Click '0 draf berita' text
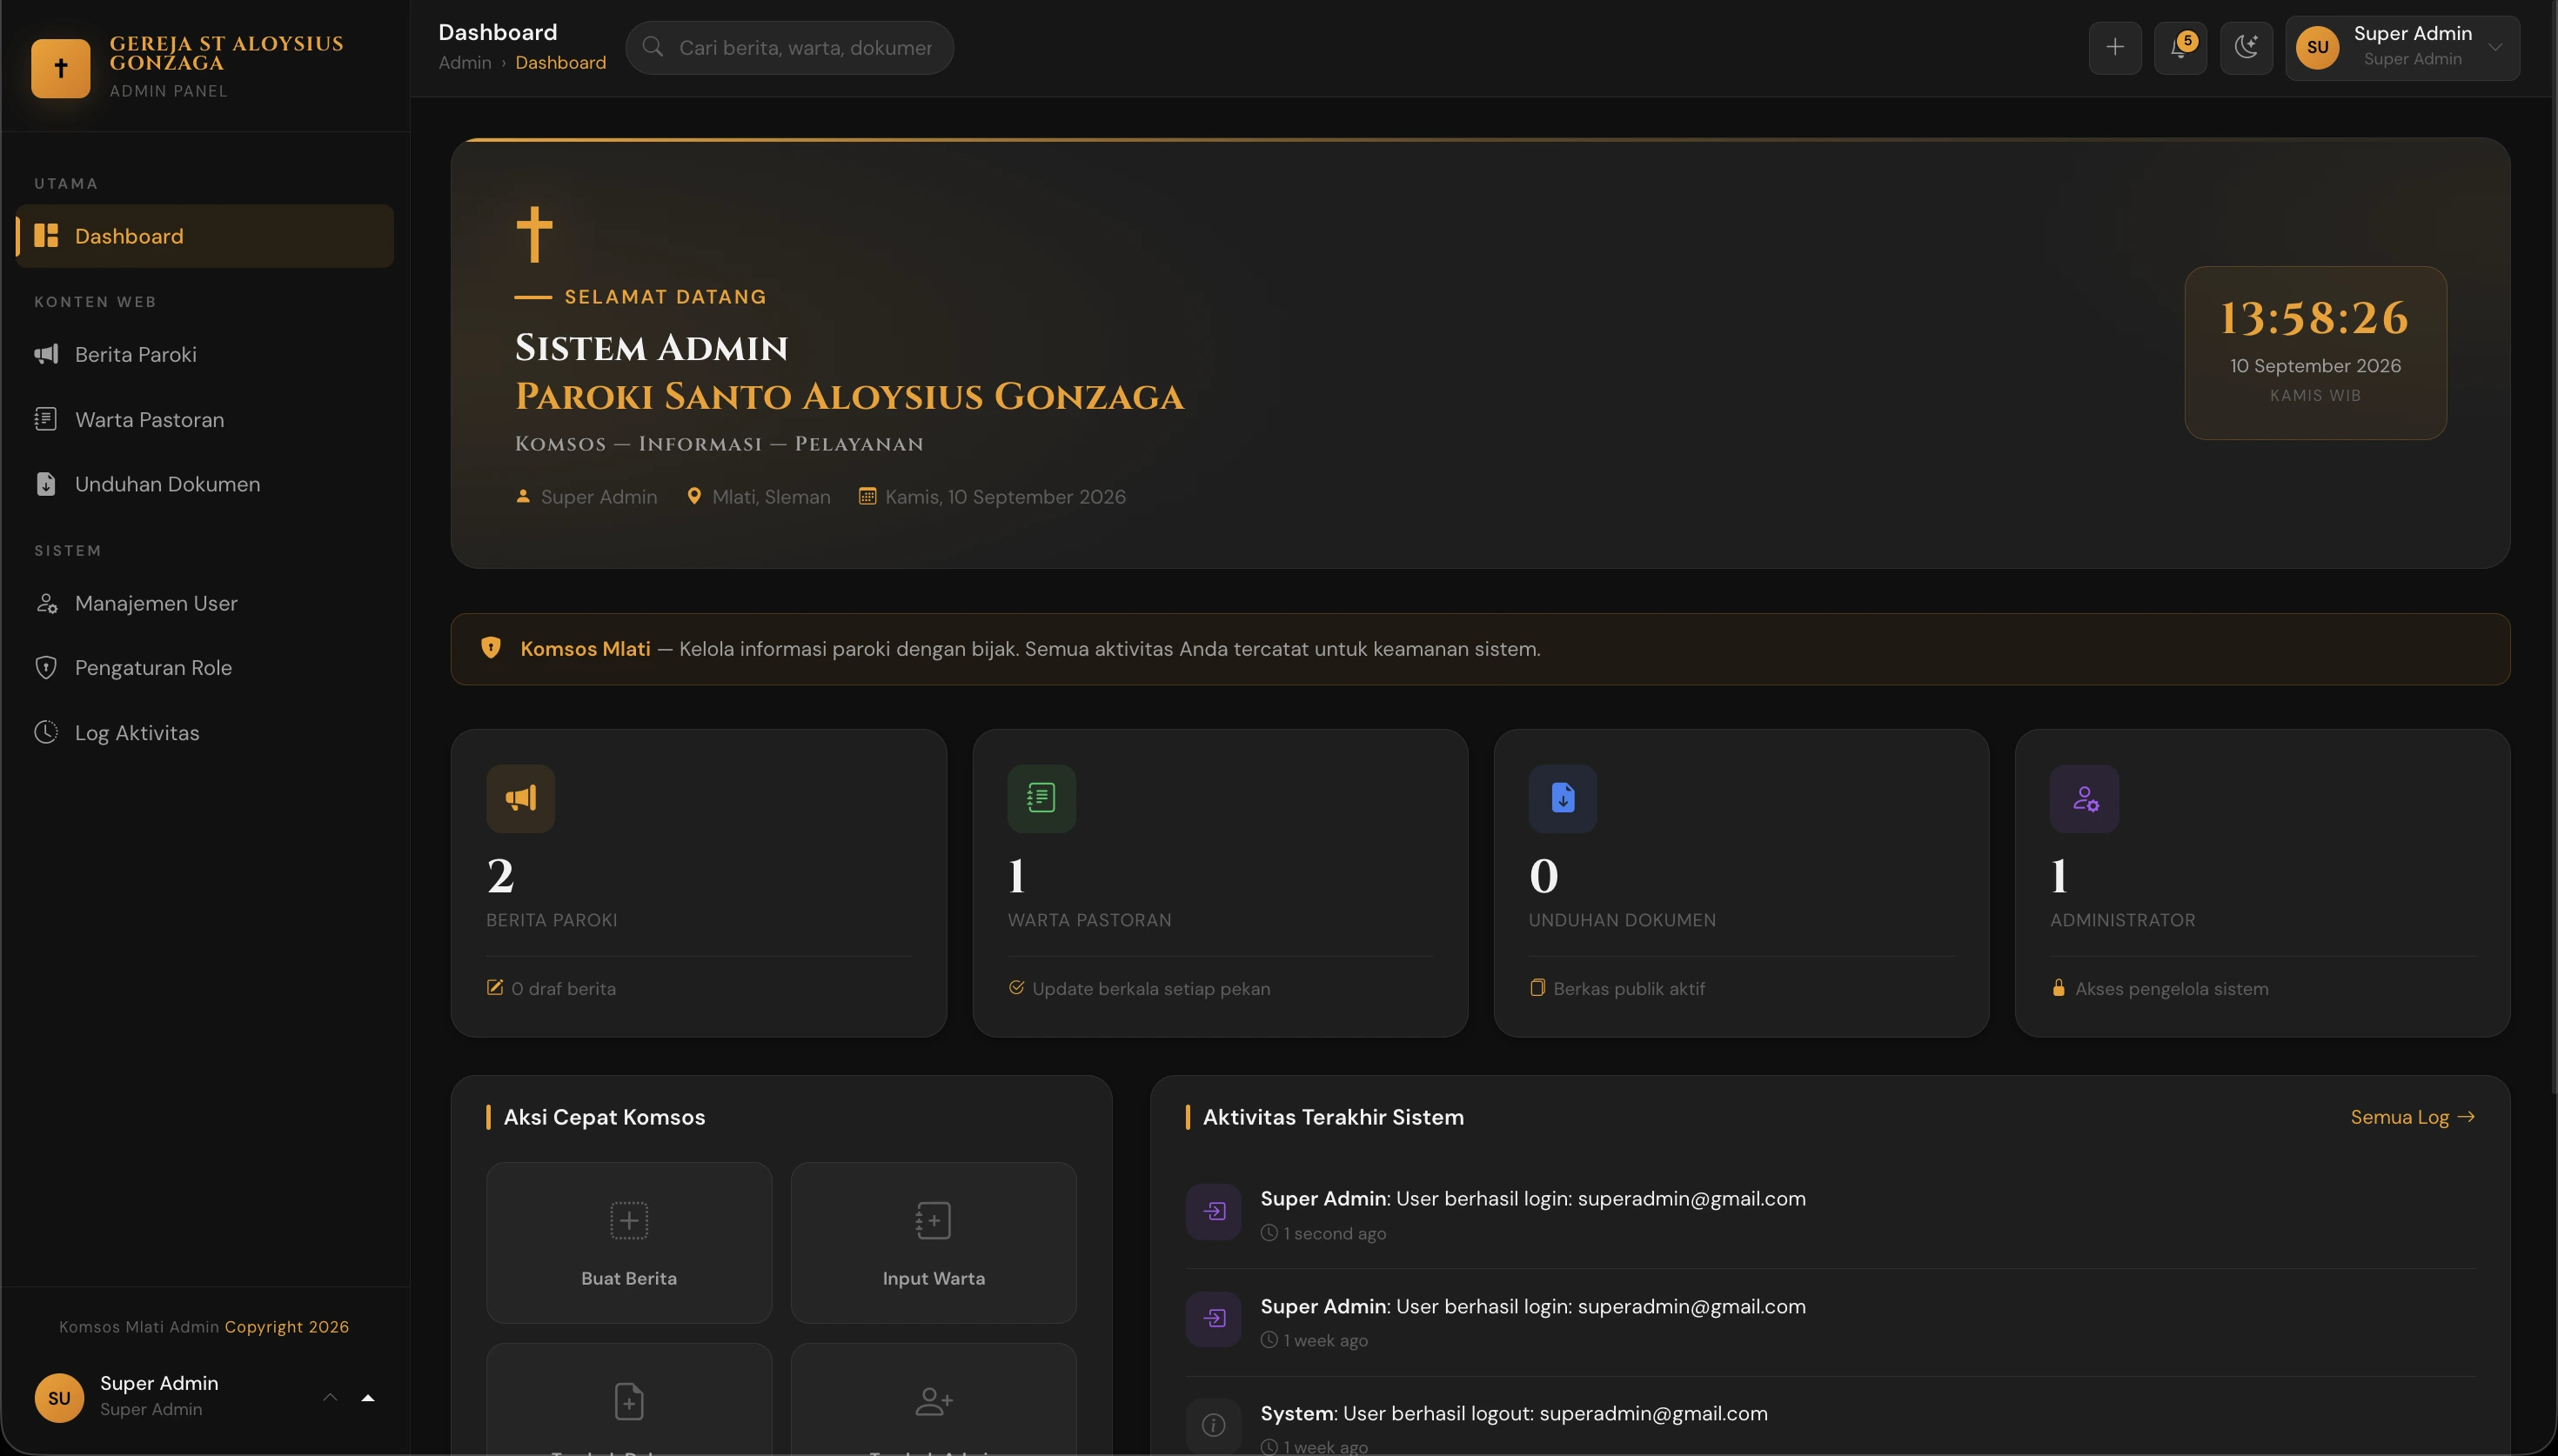The image size is (2558, 1456). tap(564, 989)
